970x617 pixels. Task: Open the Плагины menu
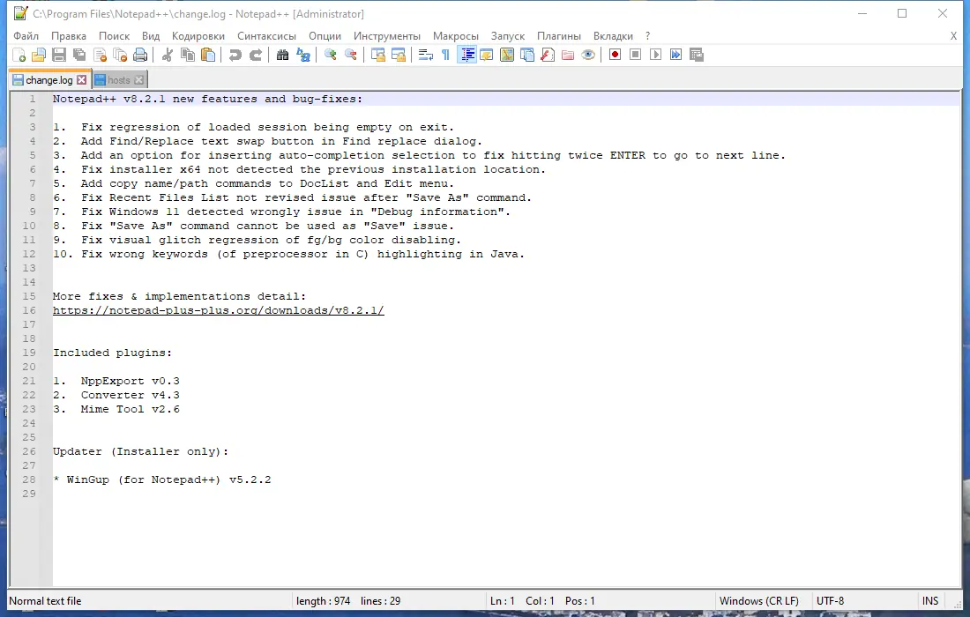click(559, 36)
